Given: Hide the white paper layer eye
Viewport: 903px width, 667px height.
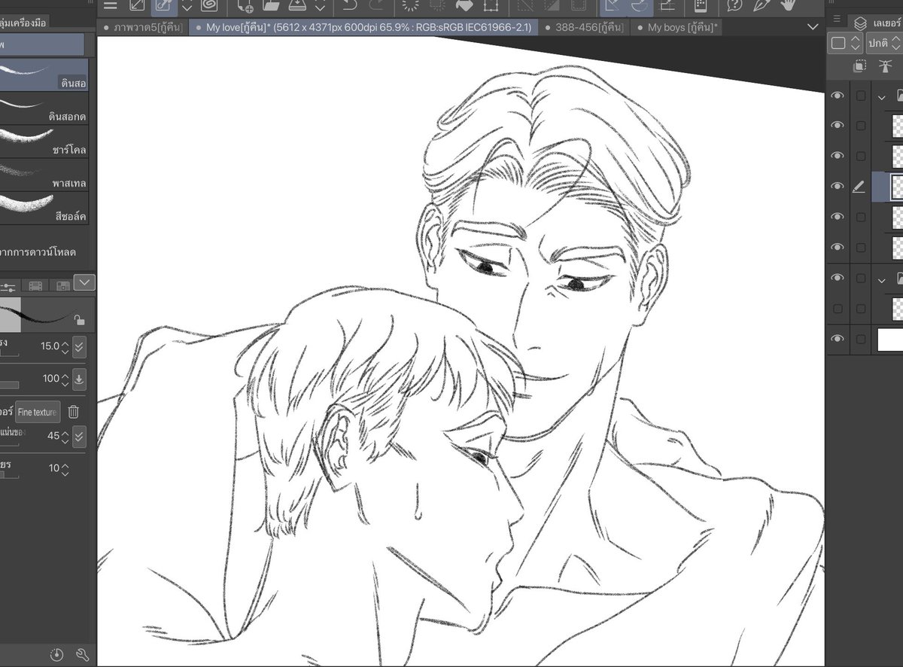Looking at the screenshot, I should (837, 339).
